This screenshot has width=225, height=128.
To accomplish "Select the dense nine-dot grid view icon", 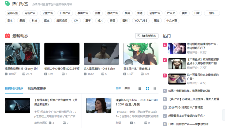I will [x=155, y=88].
